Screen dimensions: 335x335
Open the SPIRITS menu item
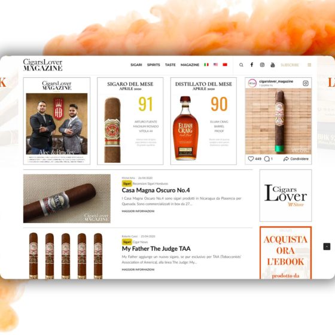[x=153, y=65]
